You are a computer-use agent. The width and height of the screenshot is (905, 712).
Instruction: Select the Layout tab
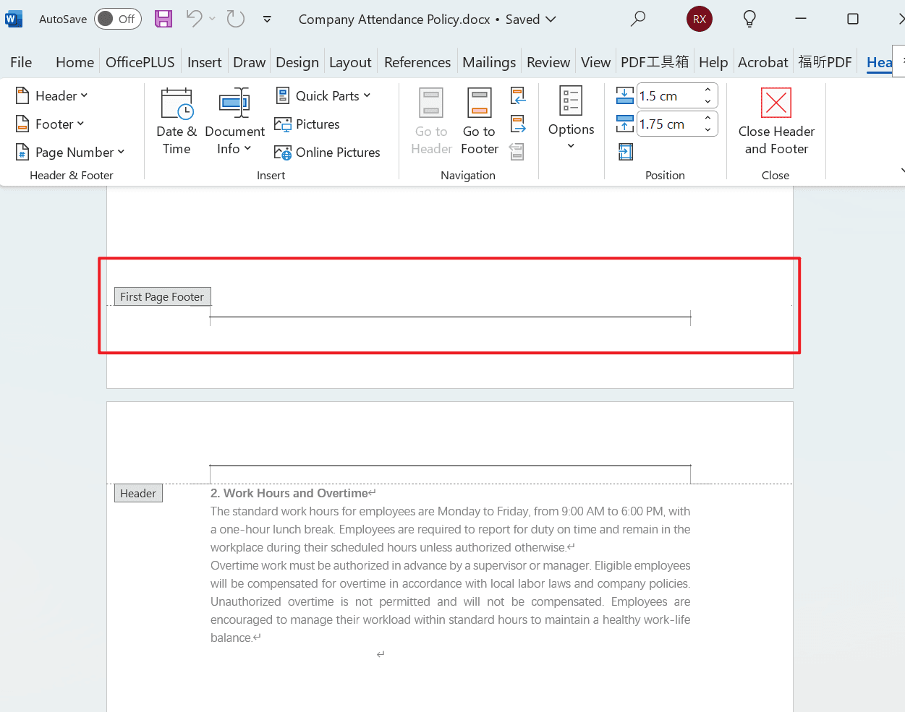click(350, 62)
